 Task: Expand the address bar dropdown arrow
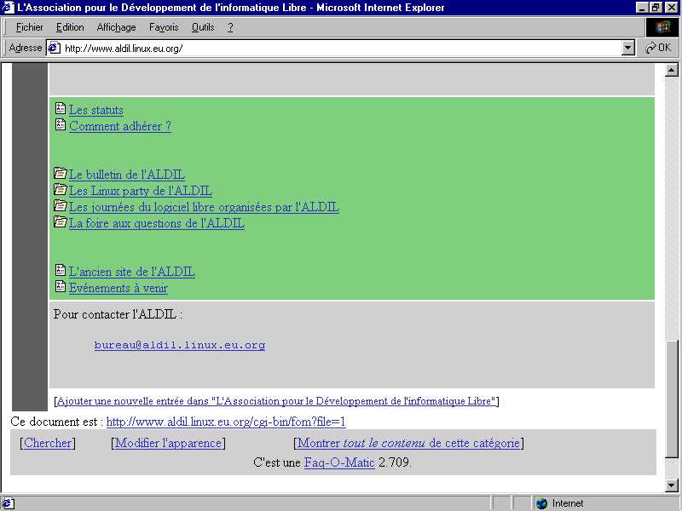click(628, 48)
